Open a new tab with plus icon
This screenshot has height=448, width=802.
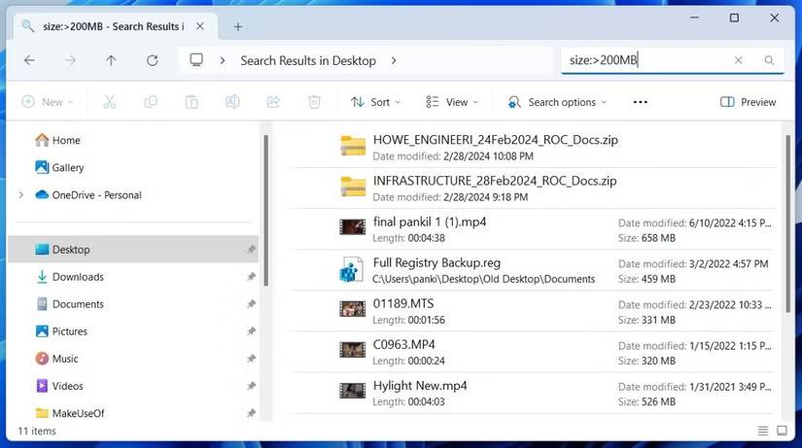tap(238, 26)
